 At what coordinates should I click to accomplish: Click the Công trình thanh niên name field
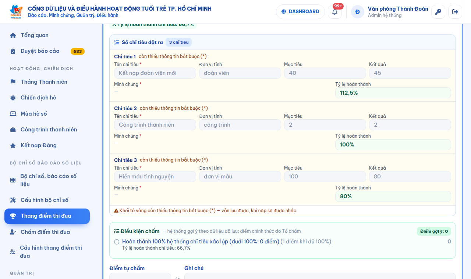[x=155, y=125]
